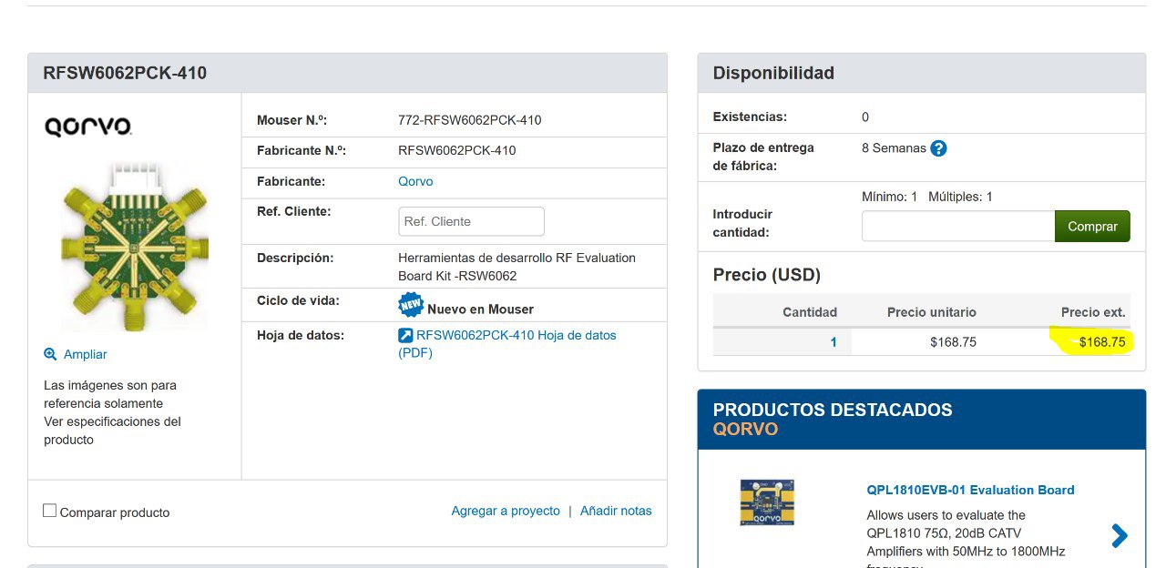Viewport: 1166px width, 568px height.
Task: Click the Introducir cantidad quantity box
Action: 957,227
